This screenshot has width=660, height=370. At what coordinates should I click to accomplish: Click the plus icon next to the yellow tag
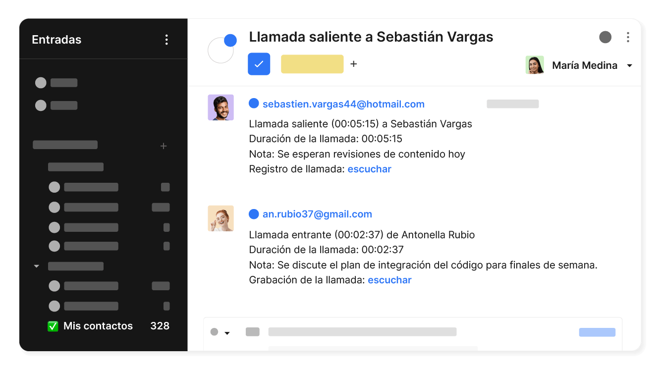(353, 64)
